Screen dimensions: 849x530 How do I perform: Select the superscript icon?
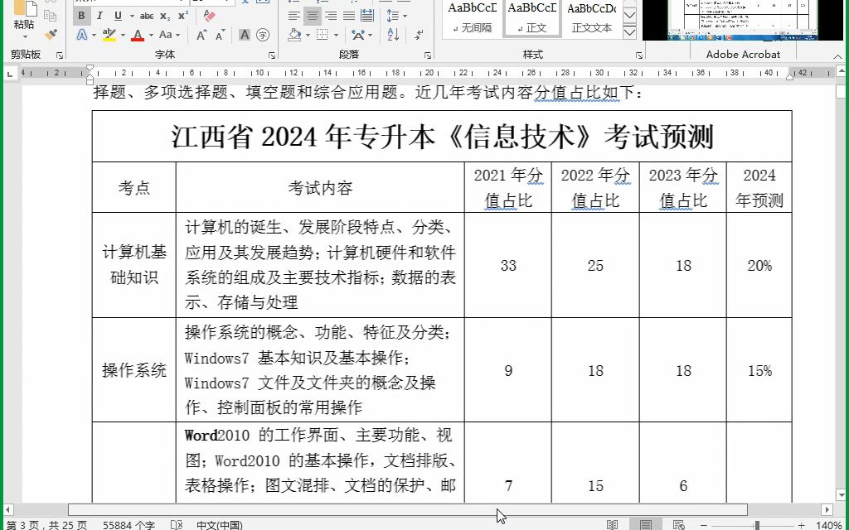click(x=182, y=15)
